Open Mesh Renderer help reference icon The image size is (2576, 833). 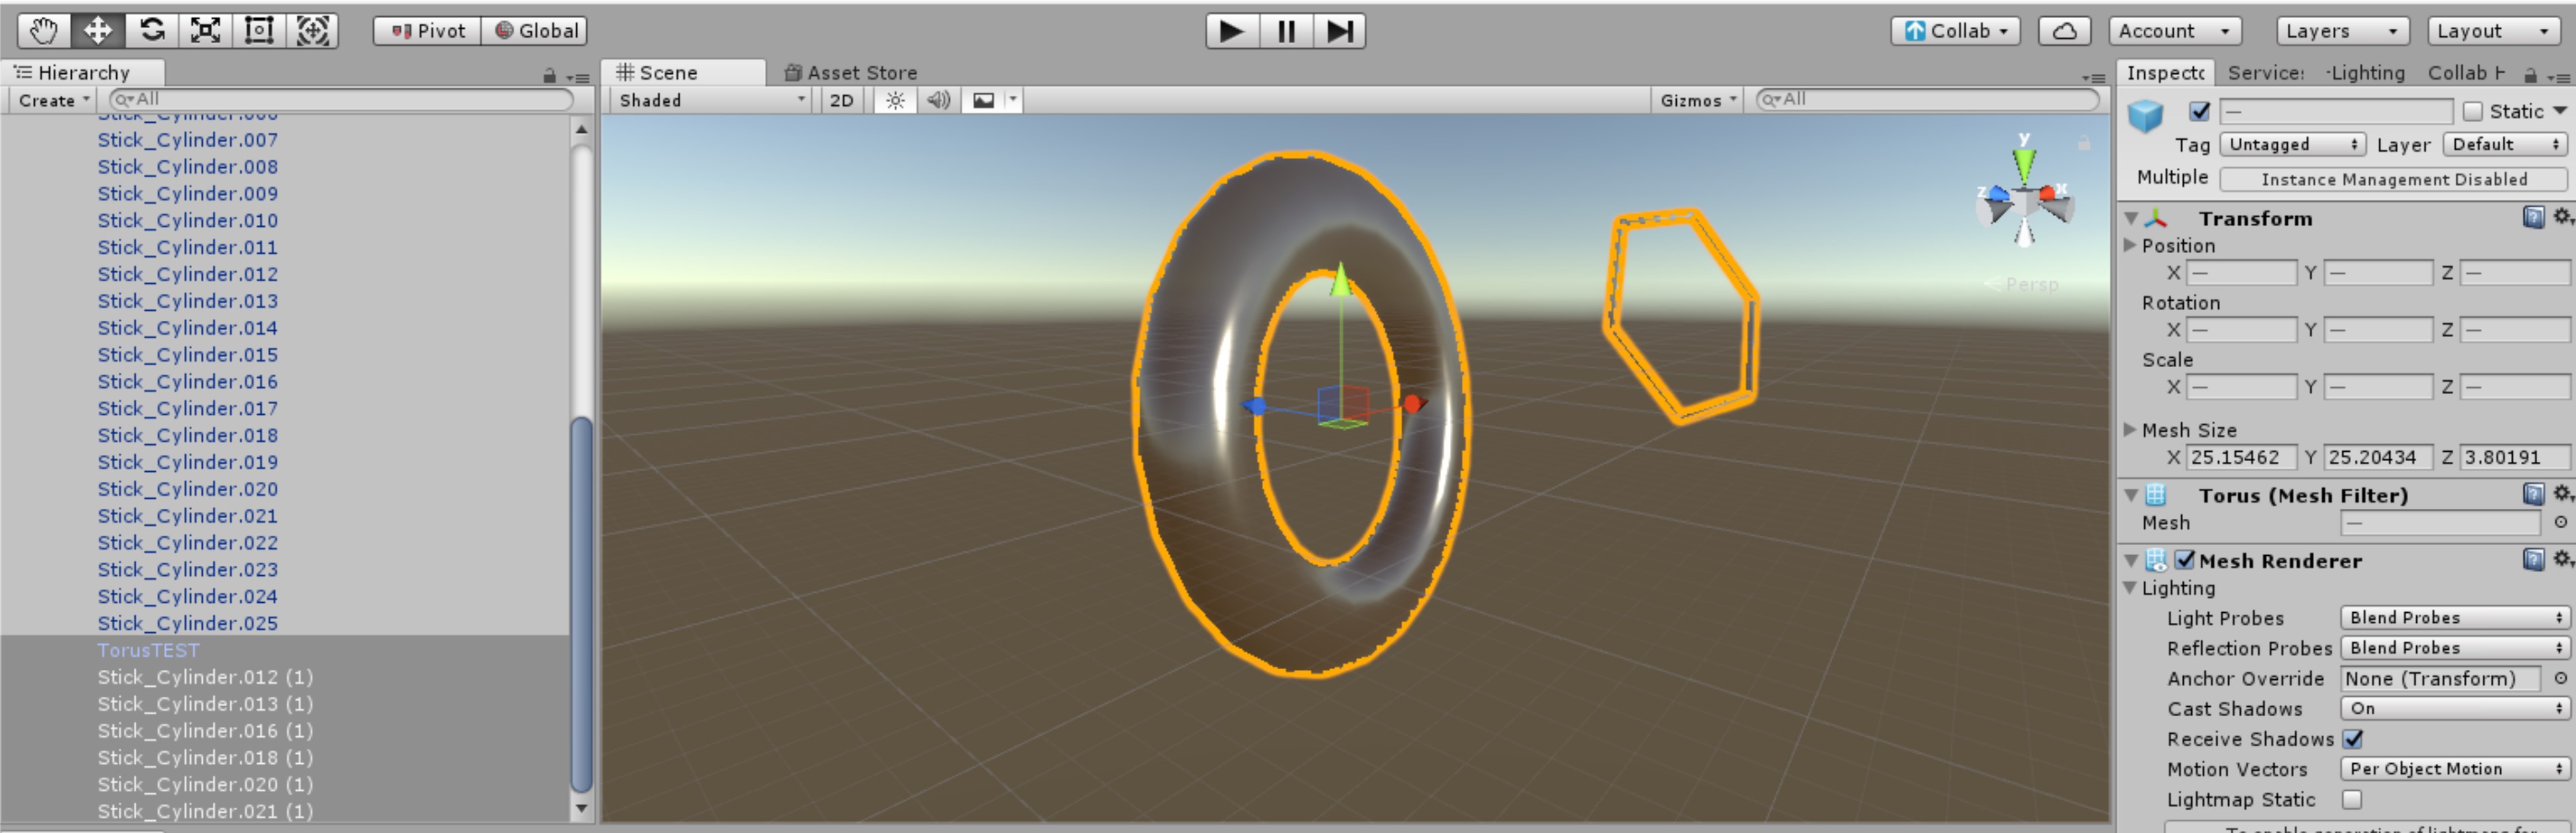click(x=2532, y=560)
